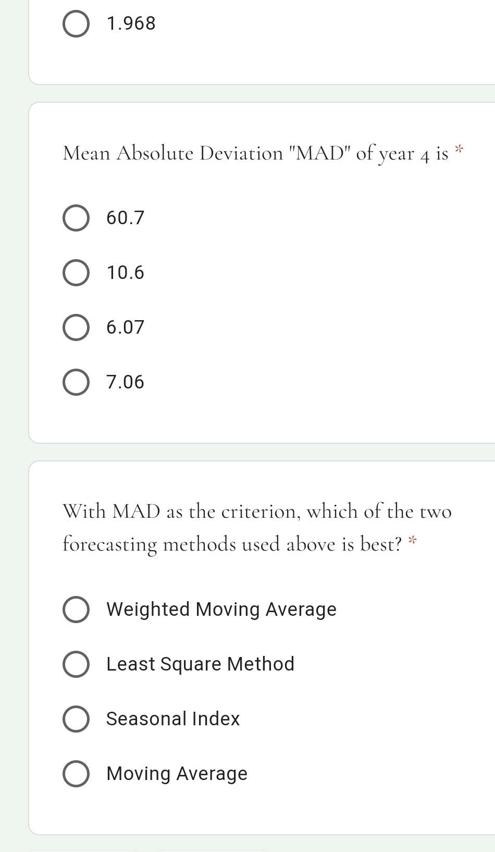
Task: Select 60.7 as the MAD value
Action: pos(76,218)
